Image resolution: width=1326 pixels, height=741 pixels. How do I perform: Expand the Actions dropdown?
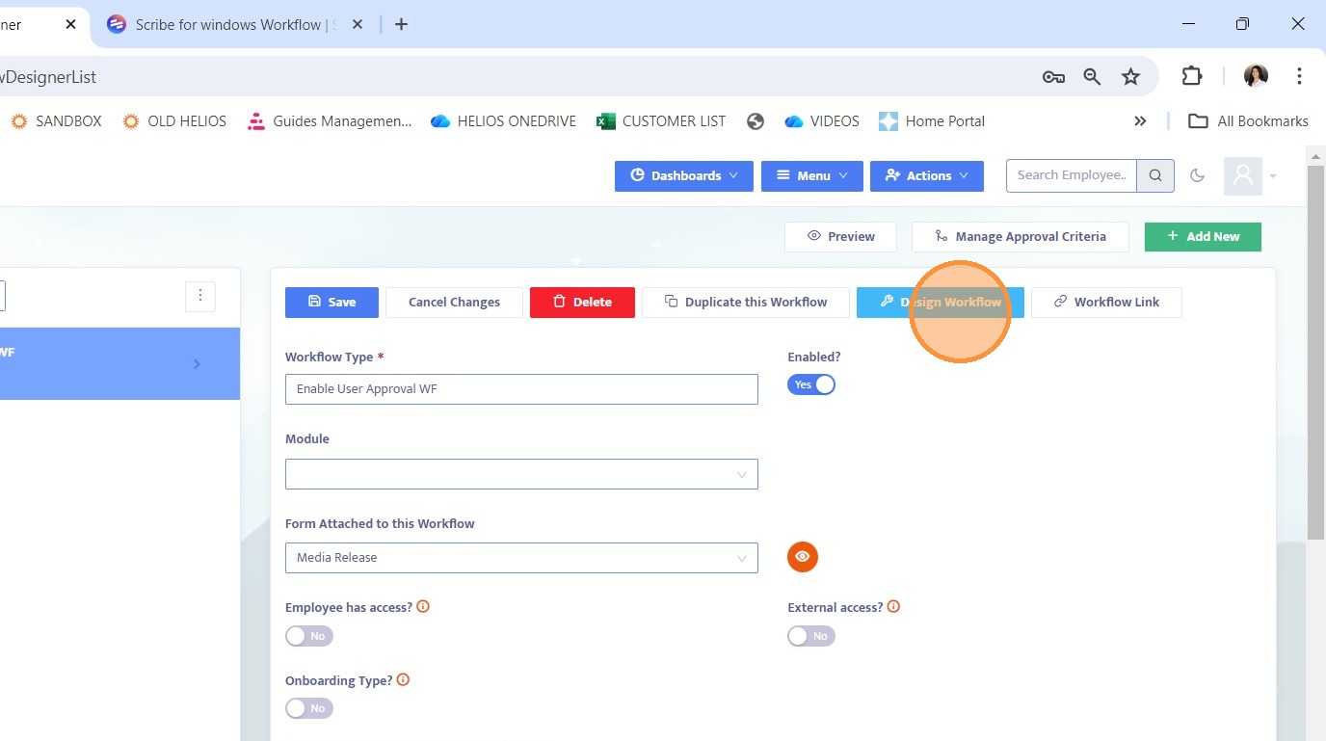(x=927, y=175)
